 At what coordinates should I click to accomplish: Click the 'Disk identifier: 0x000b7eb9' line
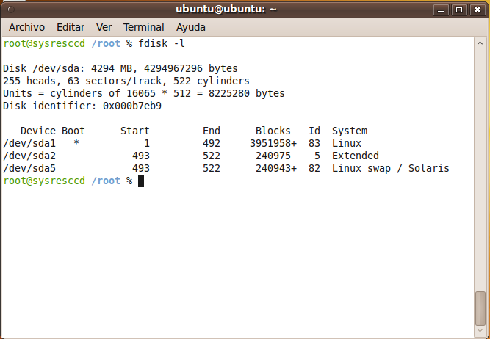82,106
